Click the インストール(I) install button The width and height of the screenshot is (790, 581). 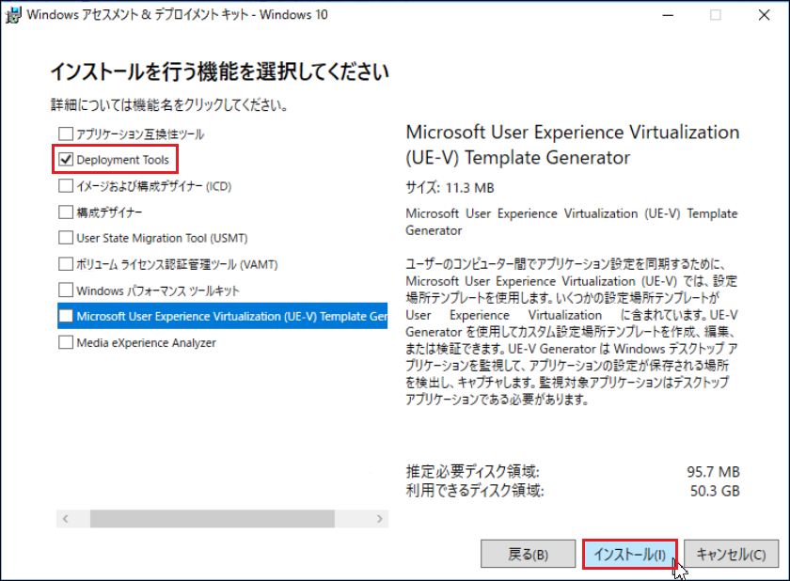point(630,554)
